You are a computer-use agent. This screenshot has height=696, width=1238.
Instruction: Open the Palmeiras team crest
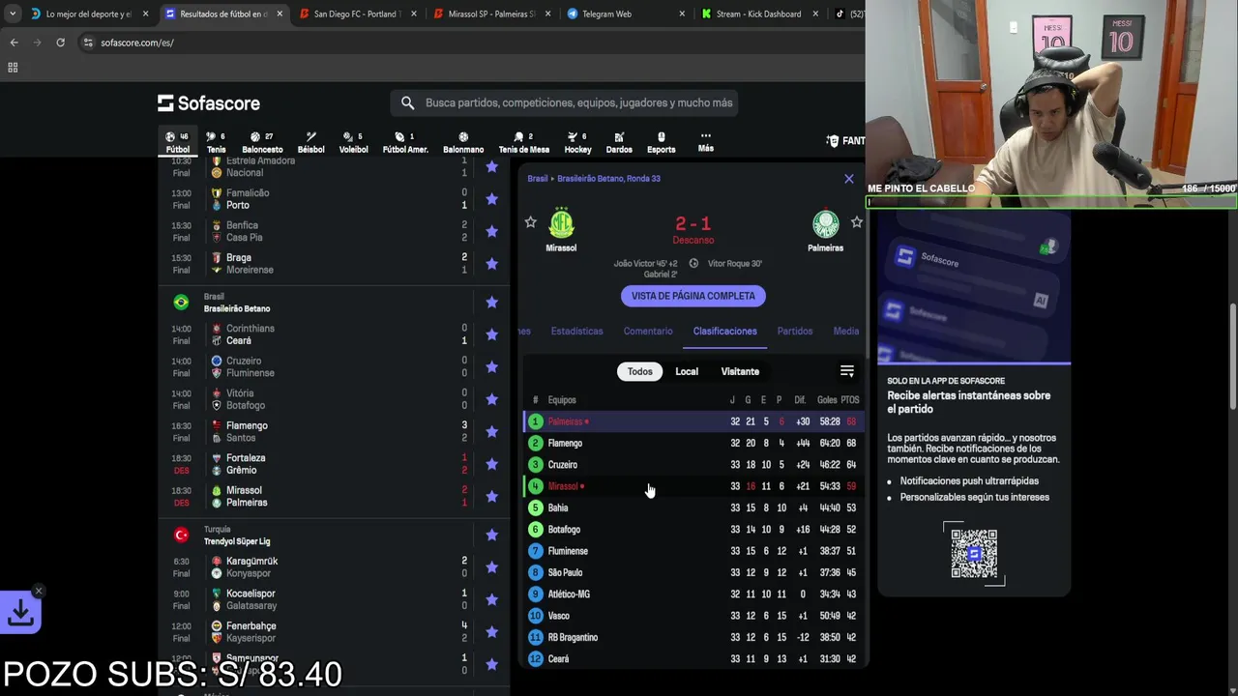[x=825, y=223]
